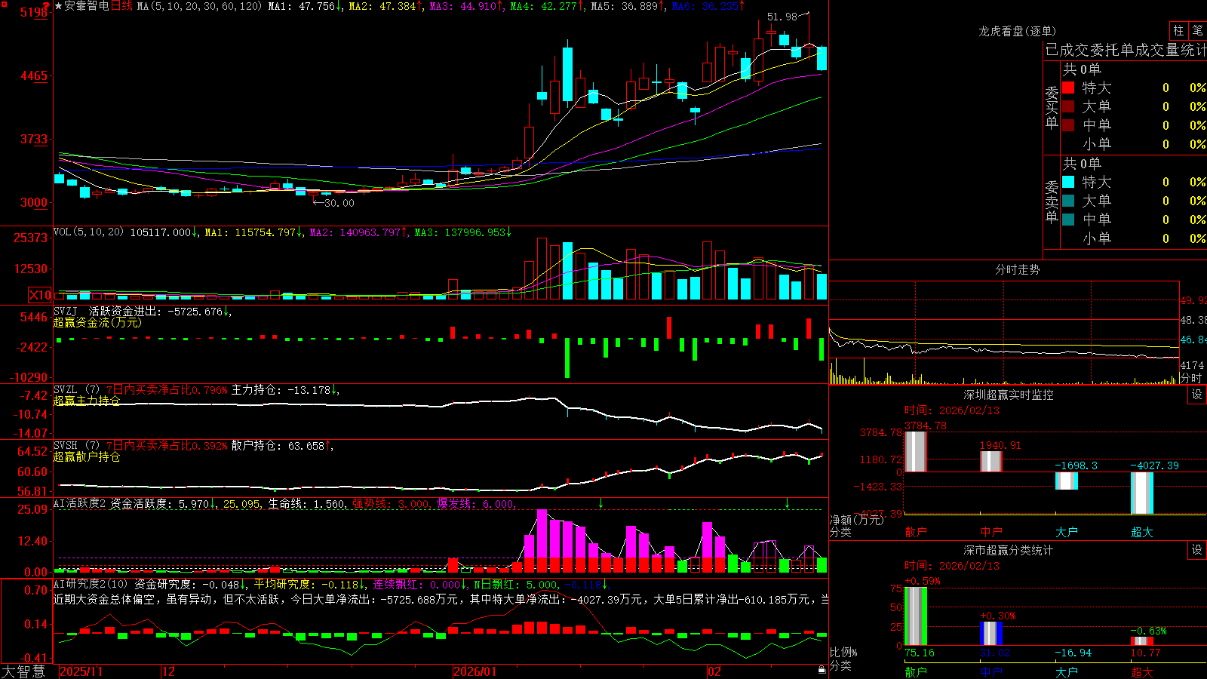The width and height of the screenshot is (1207, 679).
Task: Select 中户 in the 深市超赢分类统计 panel
Action: pos(991,671)
